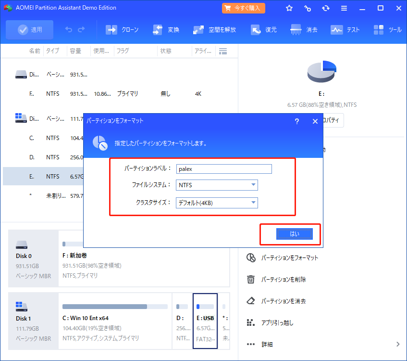Screen dimensions: 407x361
Task: Open the 復元 recovery tool
Action: [264, 30]
